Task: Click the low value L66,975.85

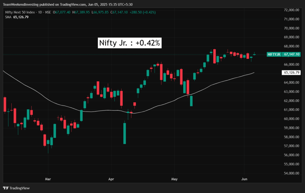Action: [100, 12]
